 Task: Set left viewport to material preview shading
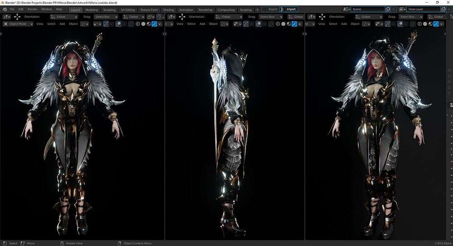tap(149, 24)
